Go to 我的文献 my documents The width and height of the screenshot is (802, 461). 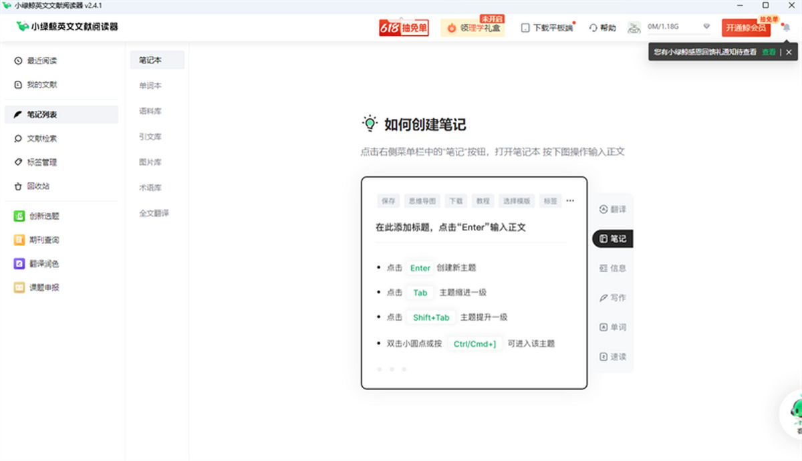pos(41,85)
